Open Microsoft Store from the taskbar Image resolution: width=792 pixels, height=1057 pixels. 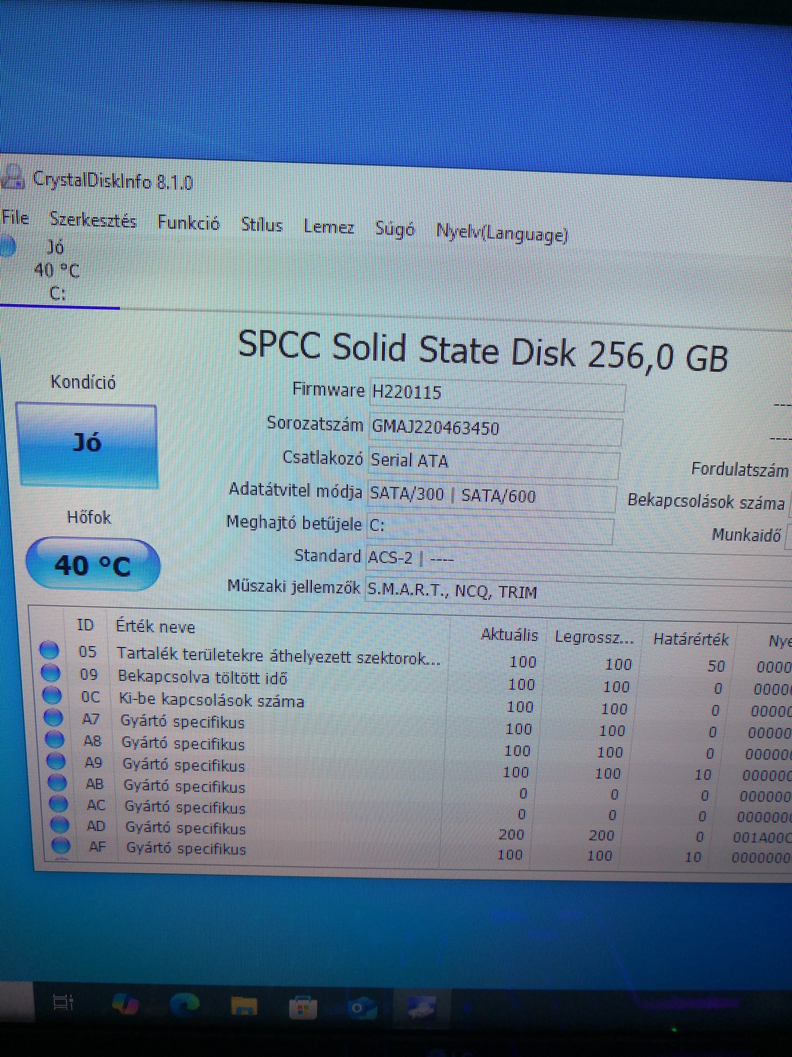click(303, 1006)
